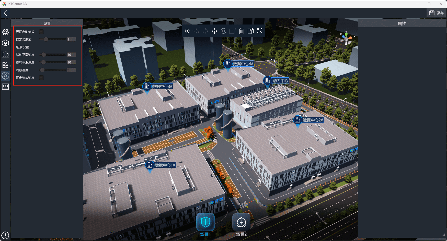Screen dimensions: 447x241
Task: Switch to 场景2 scene button
Action: [x=241, y=225]
